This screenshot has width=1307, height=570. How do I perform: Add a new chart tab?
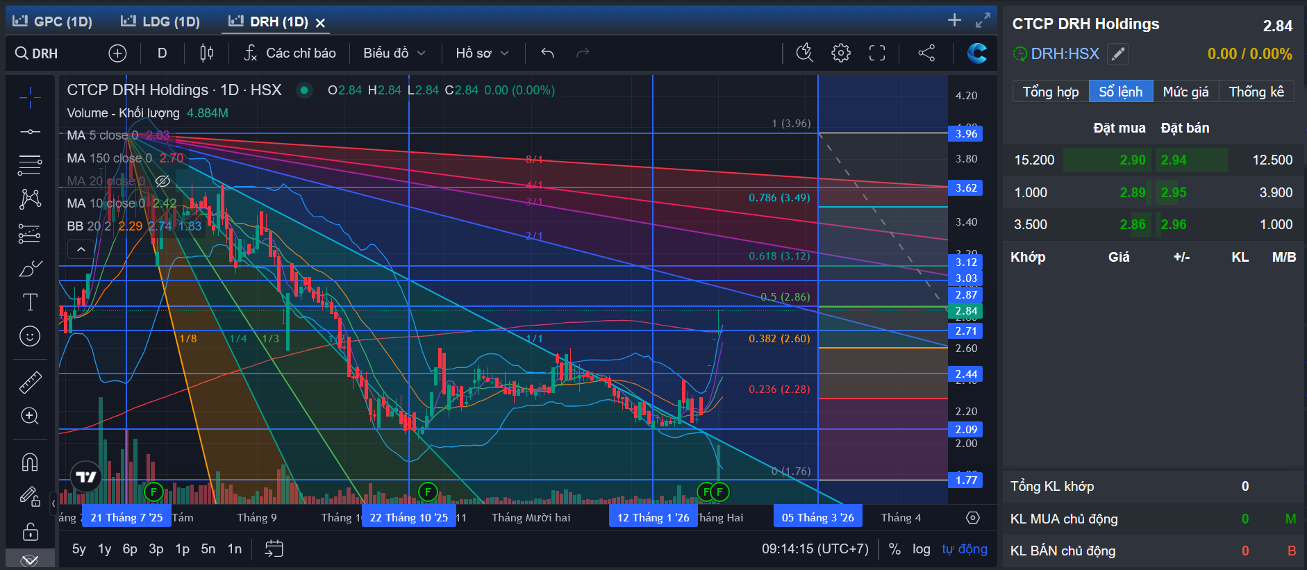pos(954,20)
